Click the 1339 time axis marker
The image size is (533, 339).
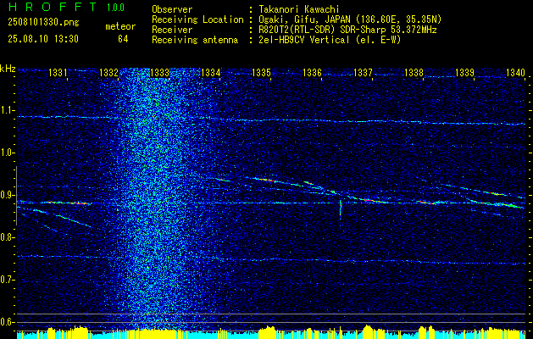[x=464, y=72]
